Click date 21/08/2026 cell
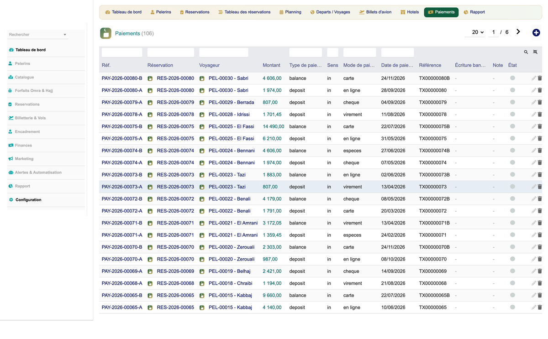This screenshot has width=548, height=339. click(x=393, y=283)
